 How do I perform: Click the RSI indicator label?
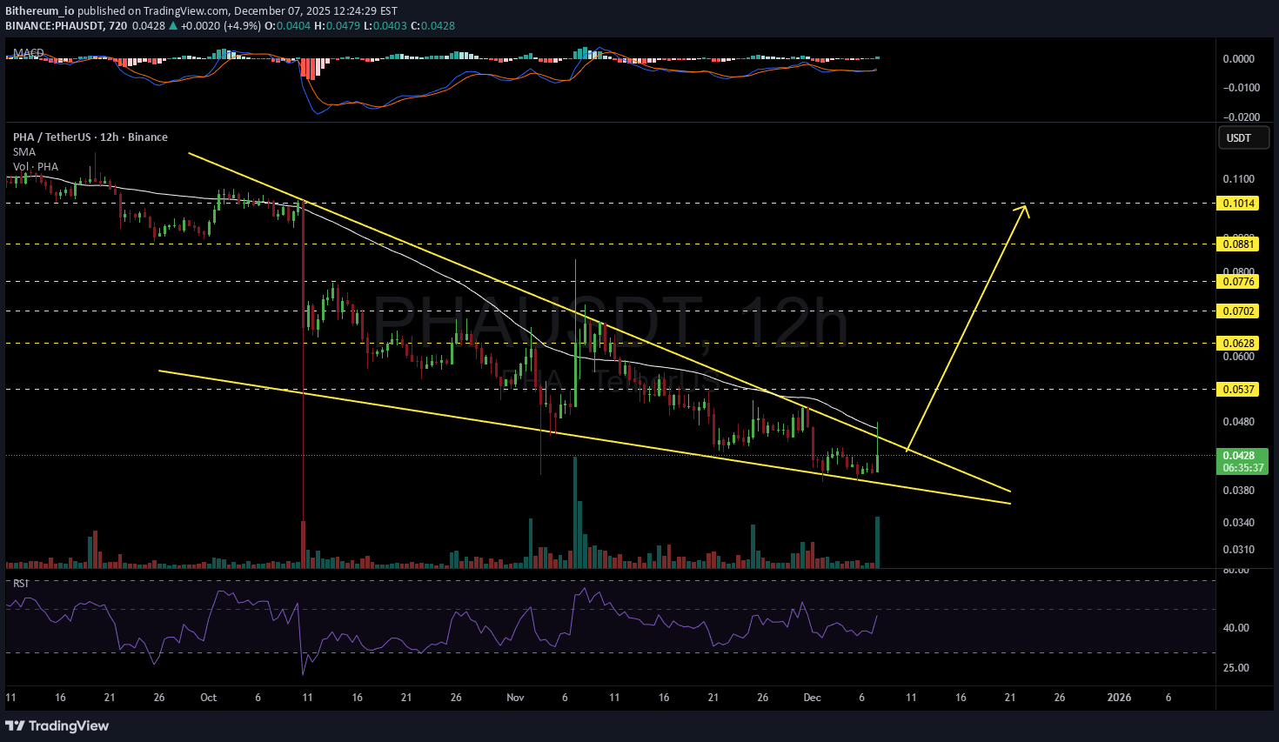tap(21, 583)
